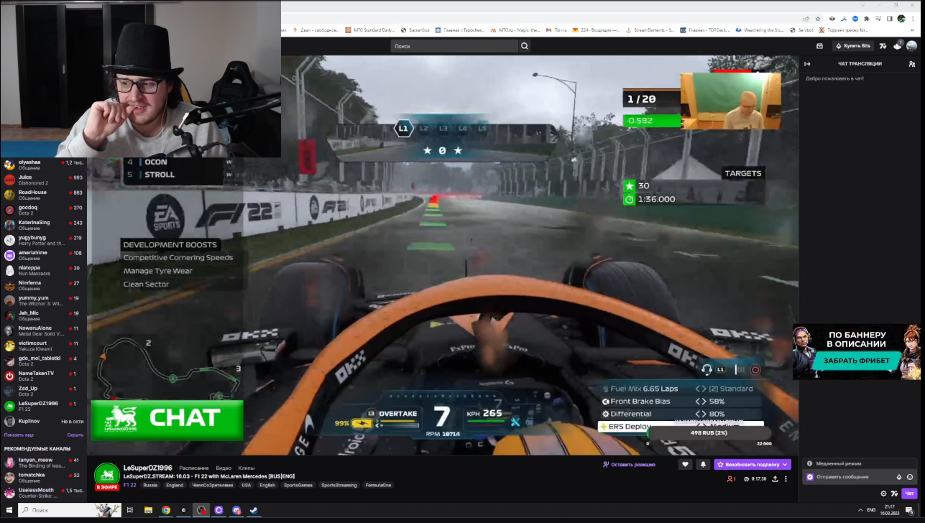Click the search magnifier button on Twitch

pyautogui.click(x=525, y=46)
